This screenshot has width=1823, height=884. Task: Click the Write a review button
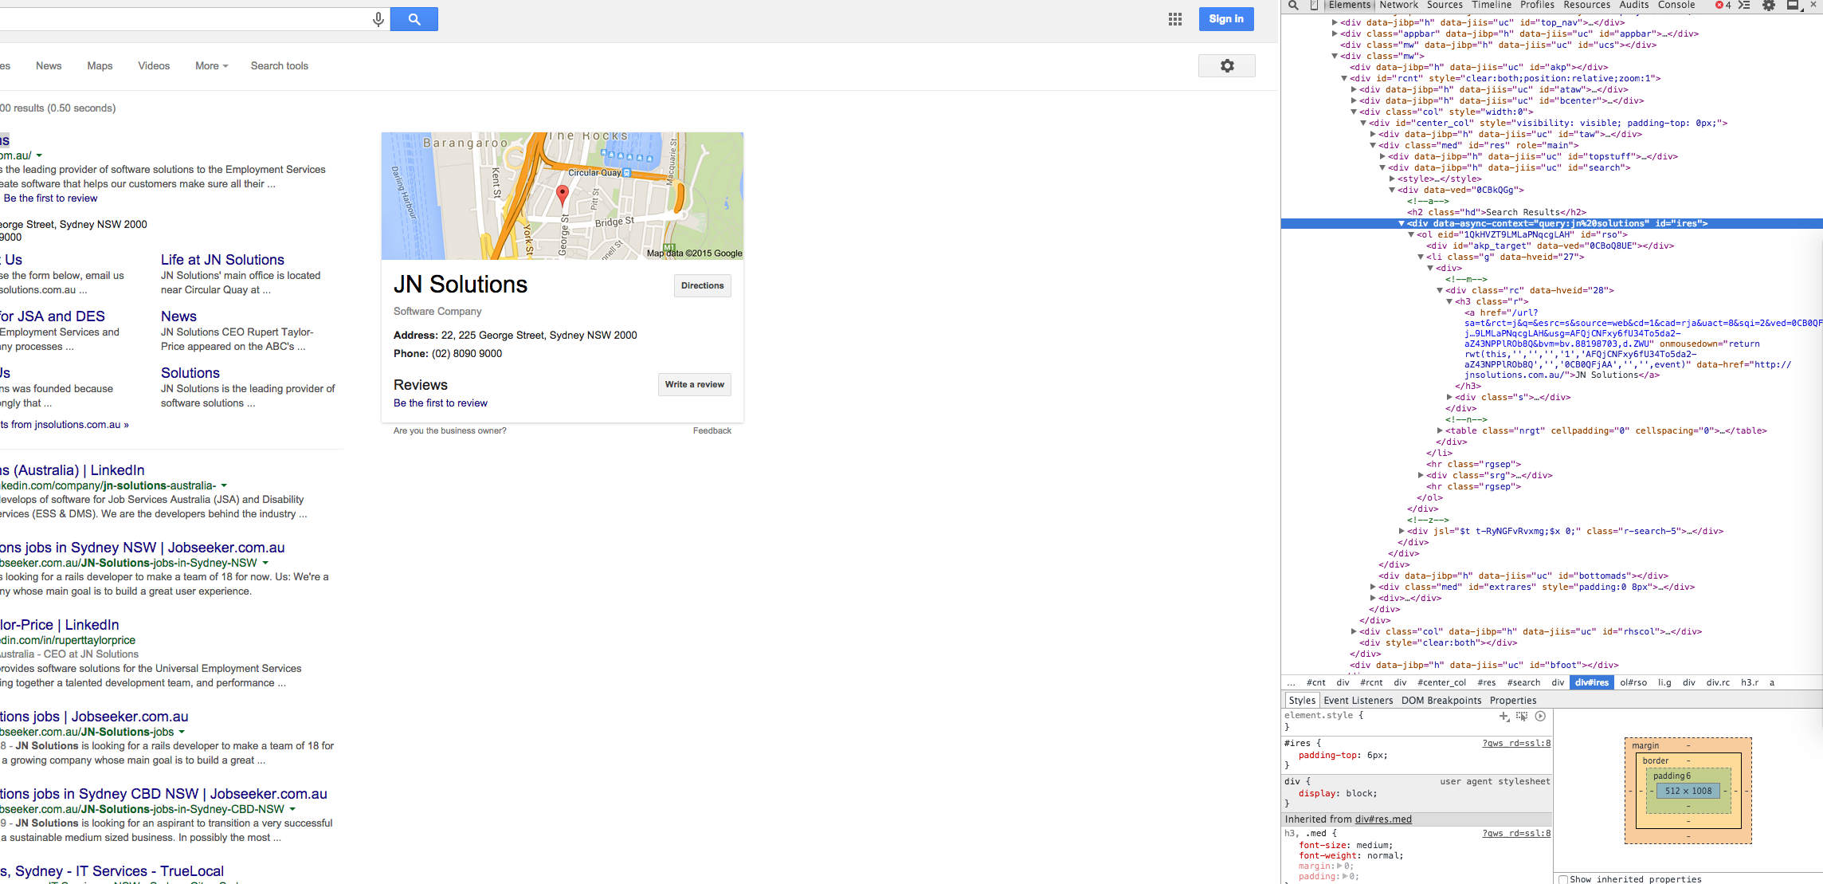click(x=695, y=384)
